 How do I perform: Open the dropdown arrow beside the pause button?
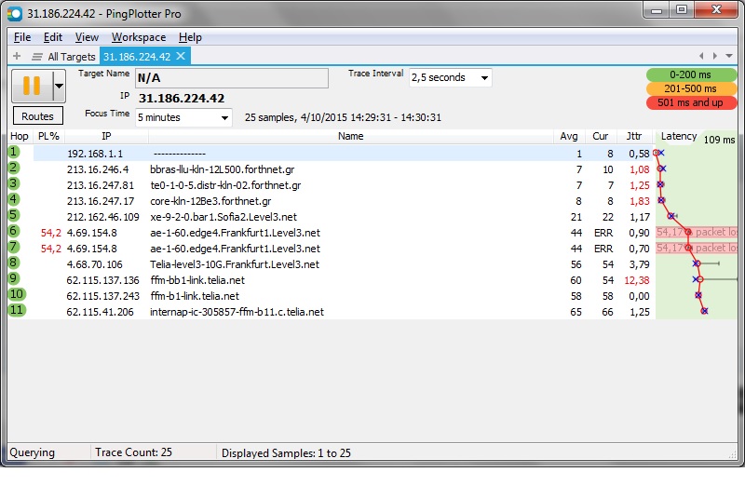pyautogui.click(x=59, y=86)
